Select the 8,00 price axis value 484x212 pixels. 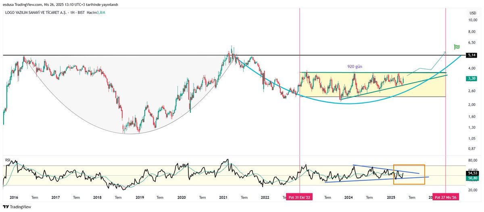[472, 32]
